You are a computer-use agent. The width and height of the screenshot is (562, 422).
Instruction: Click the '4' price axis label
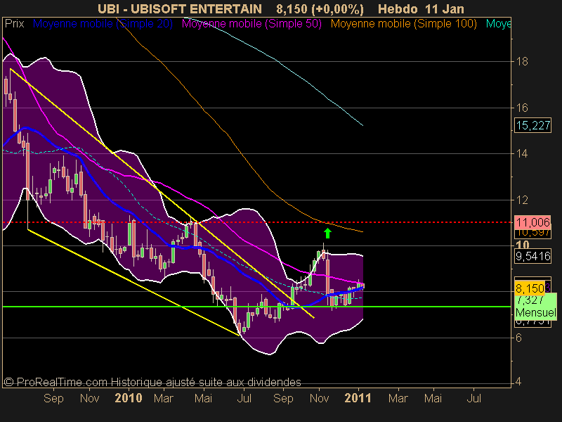click(518, 382)
